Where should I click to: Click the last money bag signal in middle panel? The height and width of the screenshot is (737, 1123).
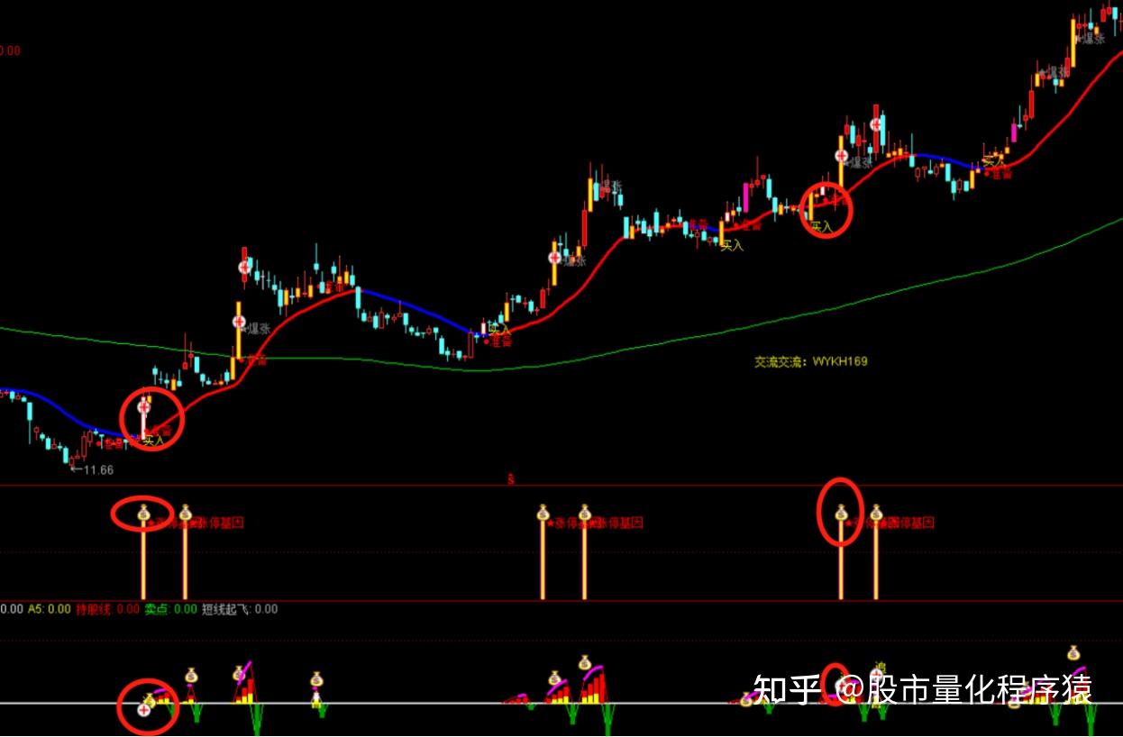(x=875, y=513)
